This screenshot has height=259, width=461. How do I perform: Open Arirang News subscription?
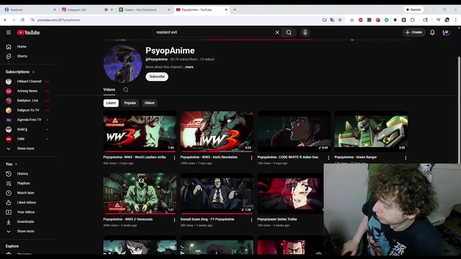coord(28,91)
